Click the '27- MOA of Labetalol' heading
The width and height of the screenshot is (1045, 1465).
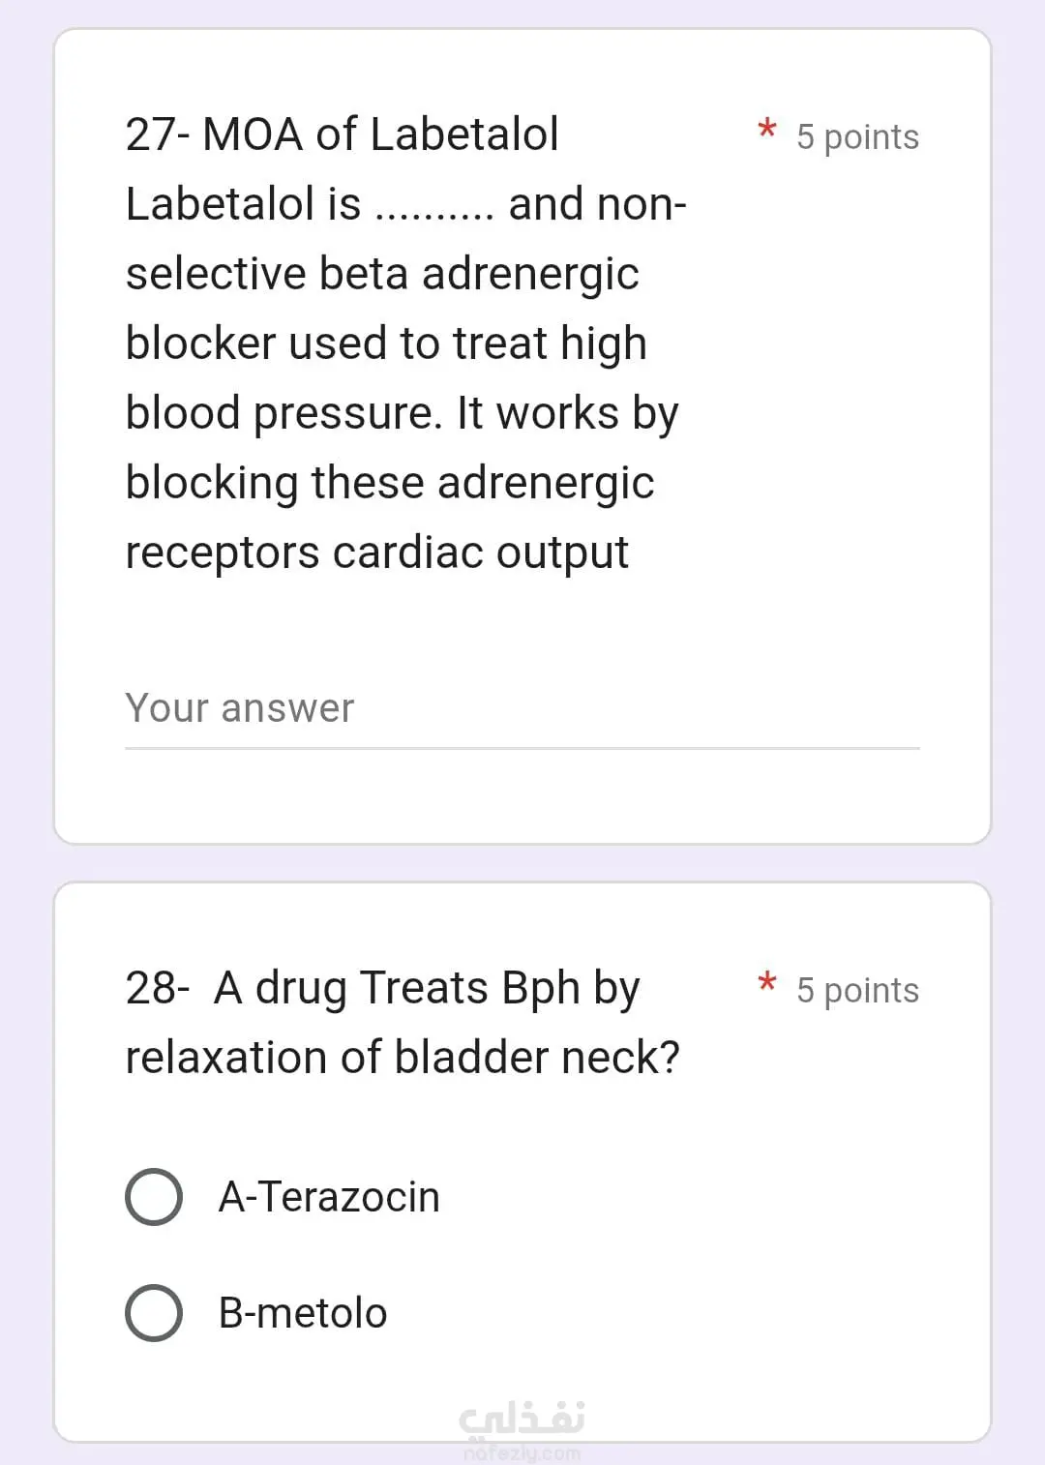(x=343, y=134)
